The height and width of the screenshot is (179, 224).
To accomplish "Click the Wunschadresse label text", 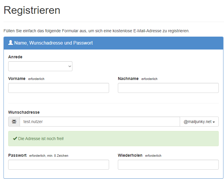I will (24, 112).
